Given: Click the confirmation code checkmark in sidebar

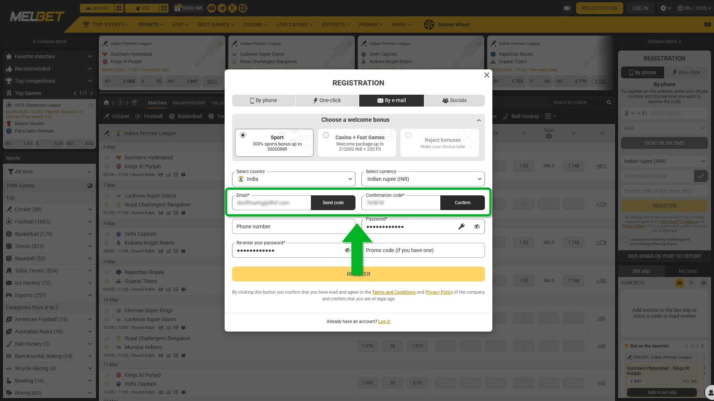Looking at the screenshot, I should [x=701, y=176].
